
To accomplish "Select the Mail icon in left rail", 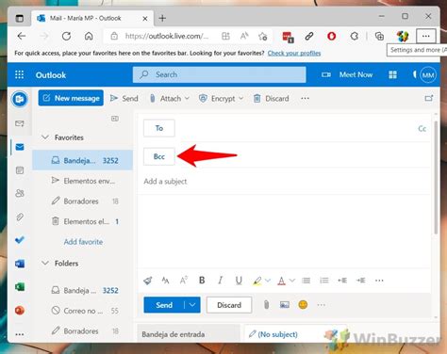I will (20, 147).
